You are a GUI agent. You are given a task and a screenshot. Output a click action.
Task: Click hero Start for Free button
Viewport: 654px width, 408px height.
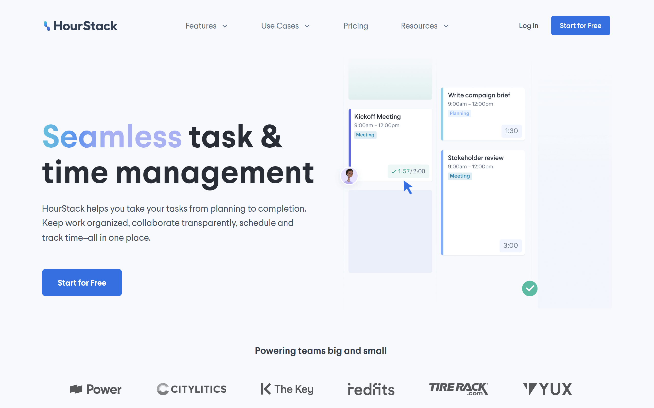(82, 283)
